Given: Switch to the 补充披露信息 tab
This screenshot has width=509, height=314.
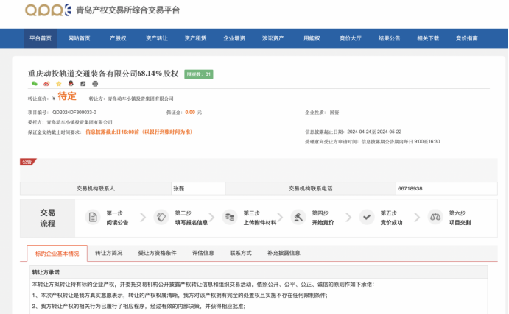Looking at the screenshot, I should (284, 253).
